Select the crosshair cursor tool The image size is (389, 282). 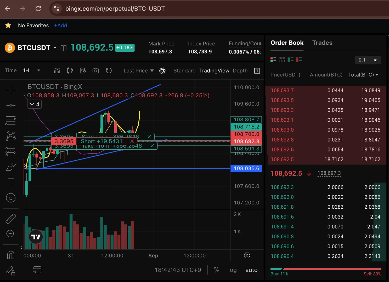point(11,90)
